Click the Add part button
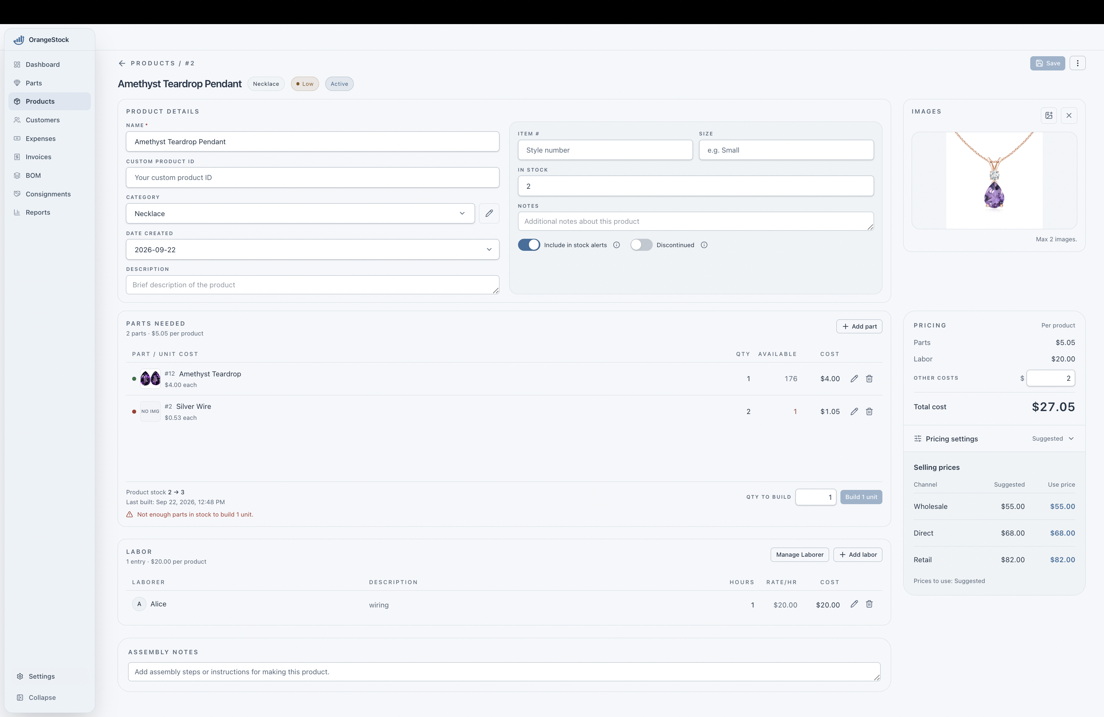 [859, 326]
